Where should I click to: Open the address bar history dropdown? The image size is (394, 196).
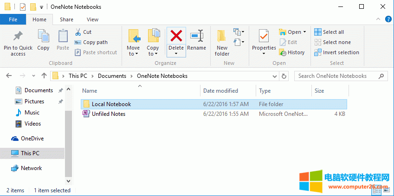click(276, 76)
